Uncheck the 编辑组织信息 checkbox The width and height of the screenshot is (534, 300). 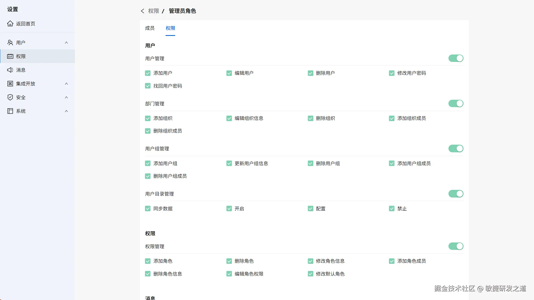click(229, 118)
